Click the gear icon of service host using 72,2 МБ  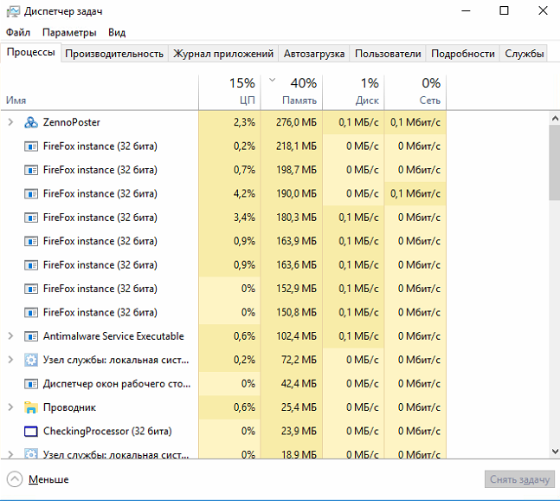(31, 360)
